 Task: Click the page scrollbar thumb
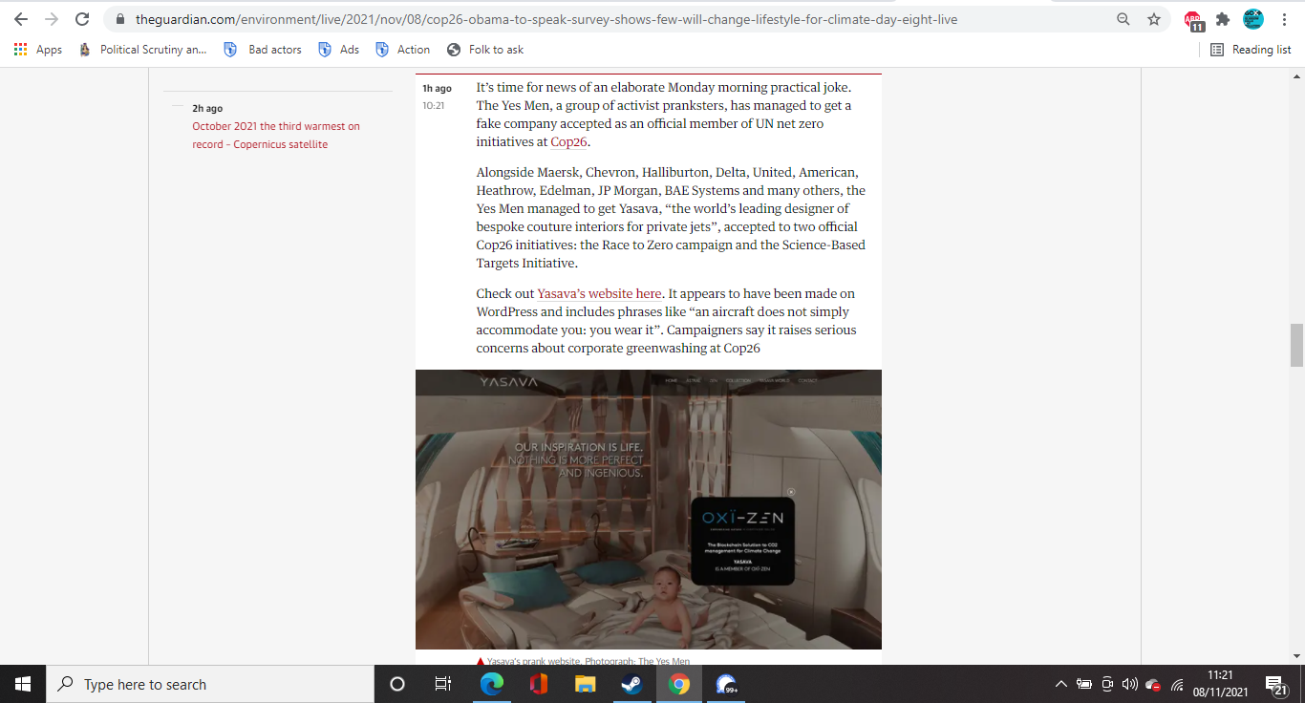(1296, 345)
